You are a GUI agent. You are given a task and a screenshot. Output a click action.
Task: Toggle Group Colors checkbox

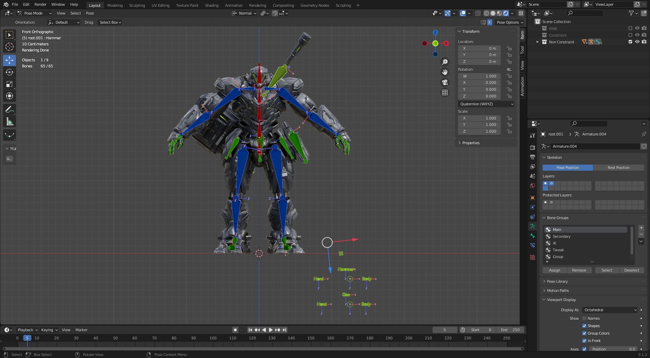click(584, 333)
